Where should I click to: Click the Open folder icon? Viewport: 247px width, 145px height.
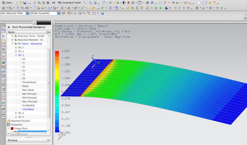(20, 2)
